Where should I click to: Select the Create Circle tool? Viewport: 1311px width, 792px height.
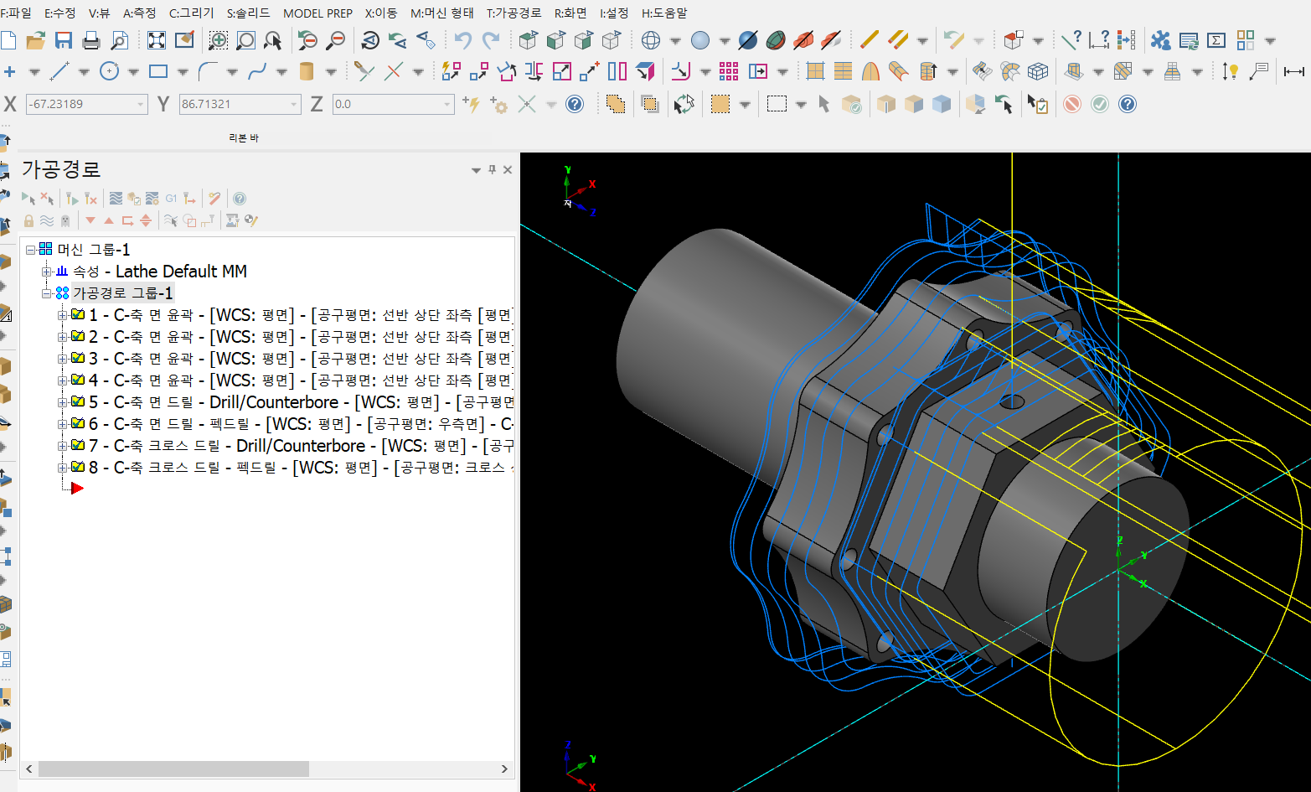point(109,71)
